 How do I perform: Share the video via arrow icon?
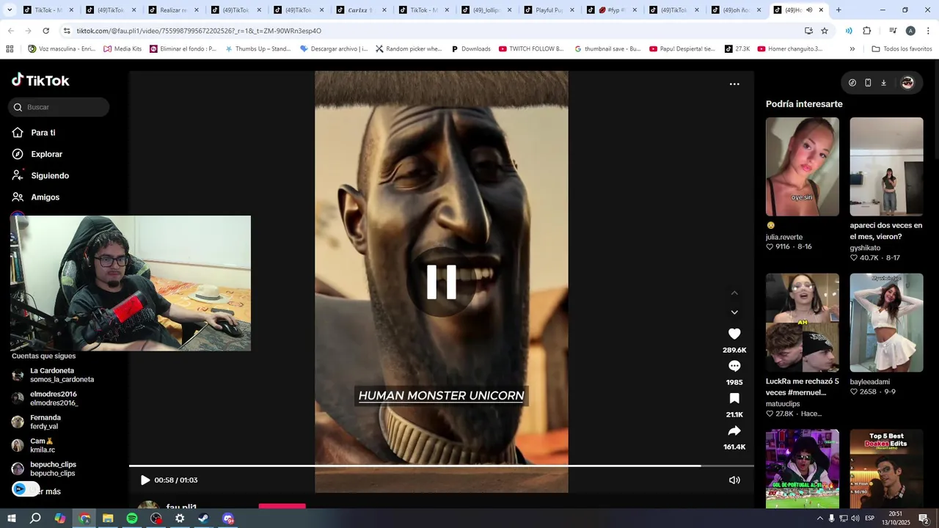click(734, 430)
